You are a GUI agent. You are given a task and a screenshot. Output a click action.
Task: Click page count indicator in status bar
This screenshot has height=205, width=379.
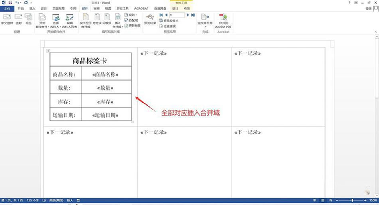(12, 200)
